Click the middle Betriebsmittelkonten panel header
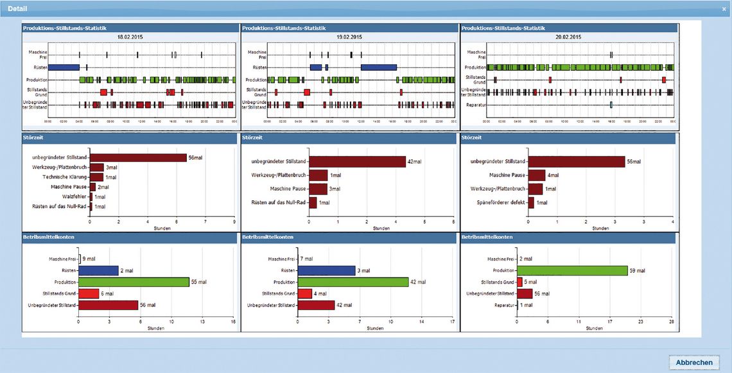The height and width of the screenshot is (373, 732). pyautogui.click(x=349, y=237)
